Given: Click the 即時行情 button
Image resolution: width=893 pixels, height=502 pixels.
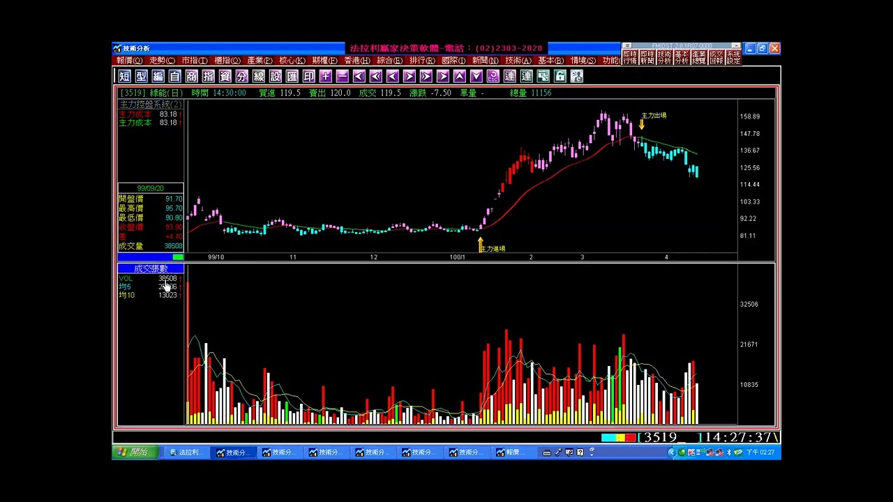Looking at the screenshot, I should click(x=630, y=58).
